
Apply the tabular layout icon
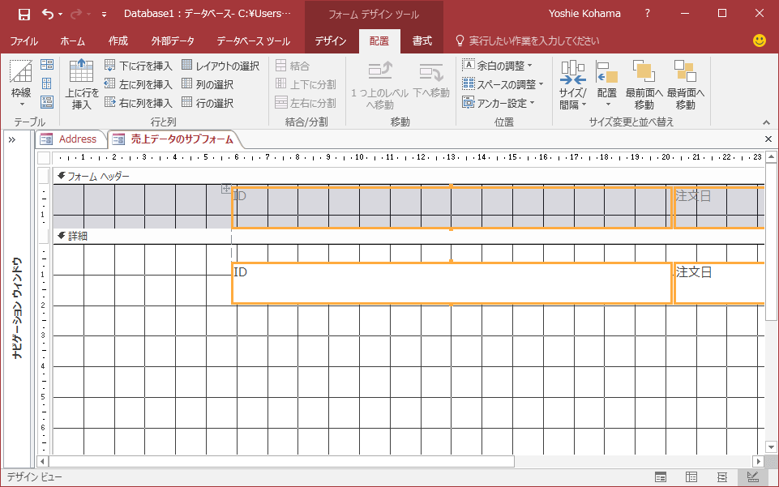click(47, 83)
